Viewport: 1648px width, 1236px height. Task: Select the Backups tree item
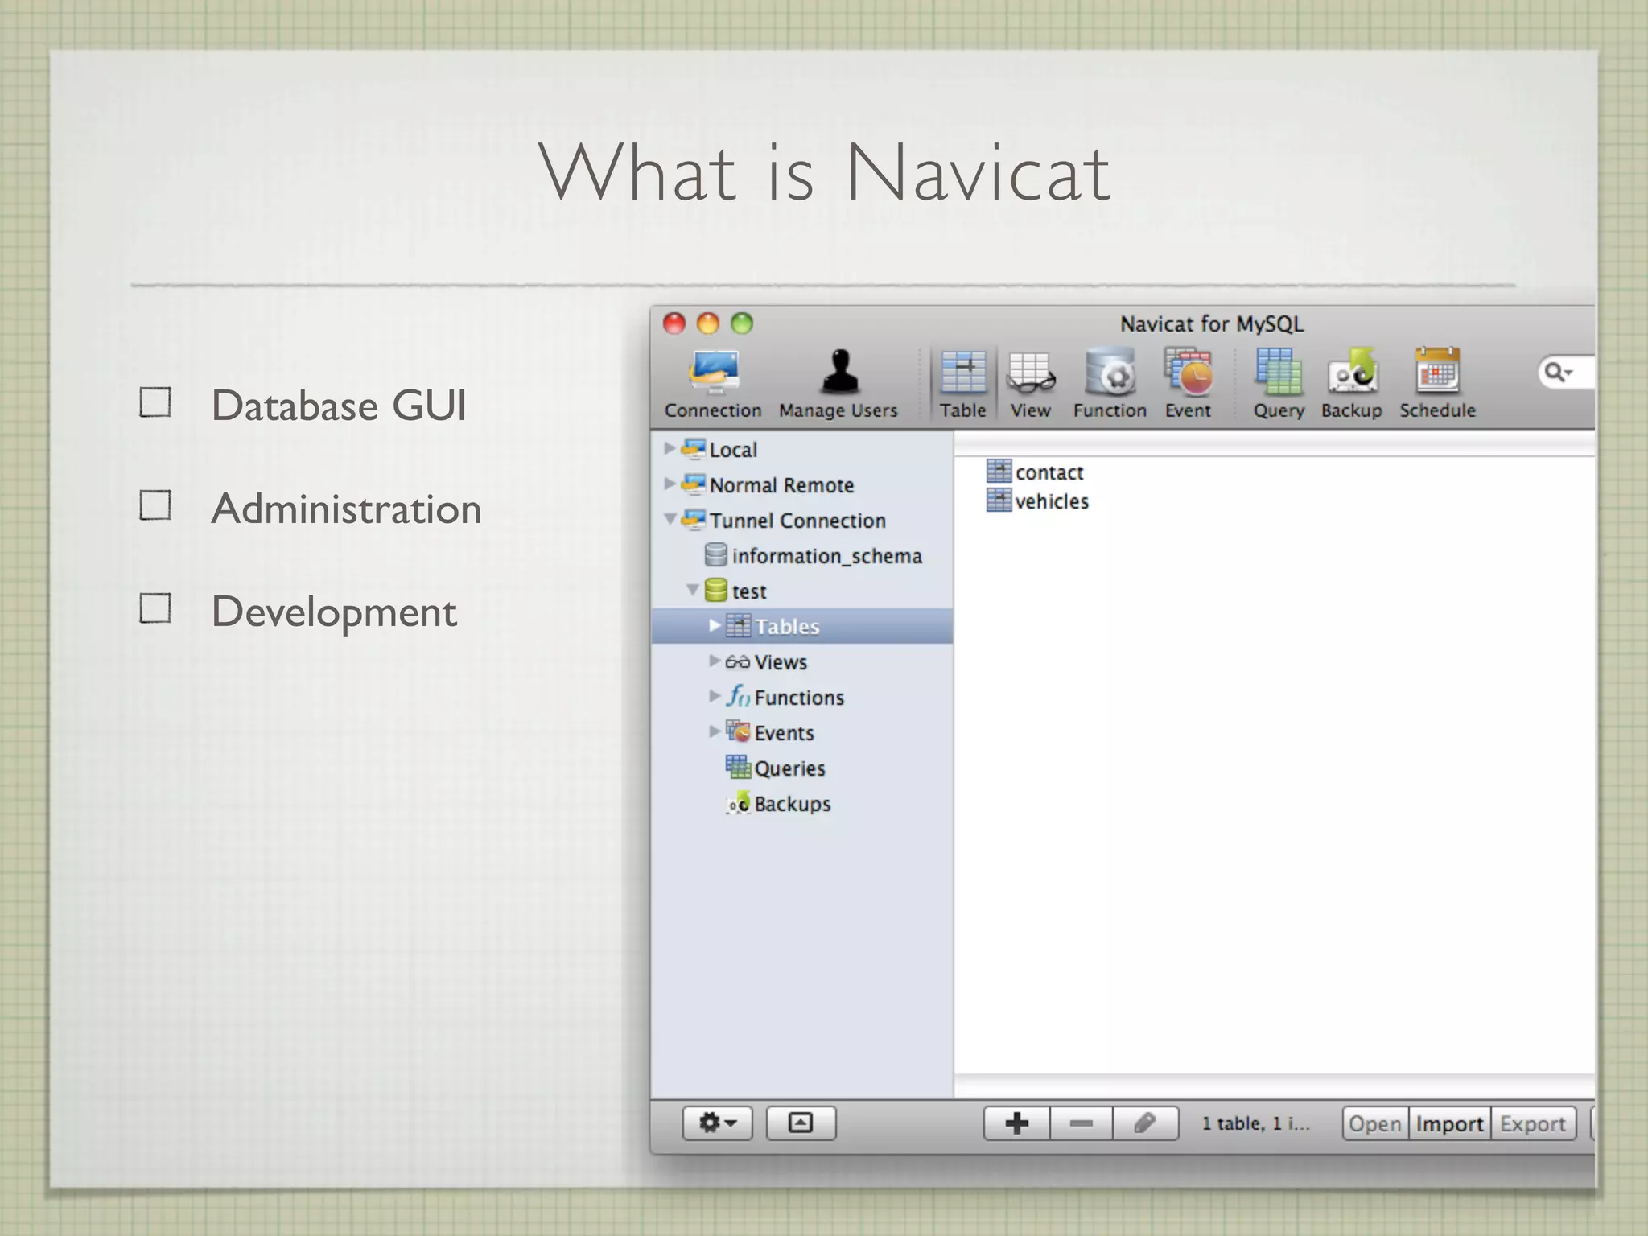[778, 803]
